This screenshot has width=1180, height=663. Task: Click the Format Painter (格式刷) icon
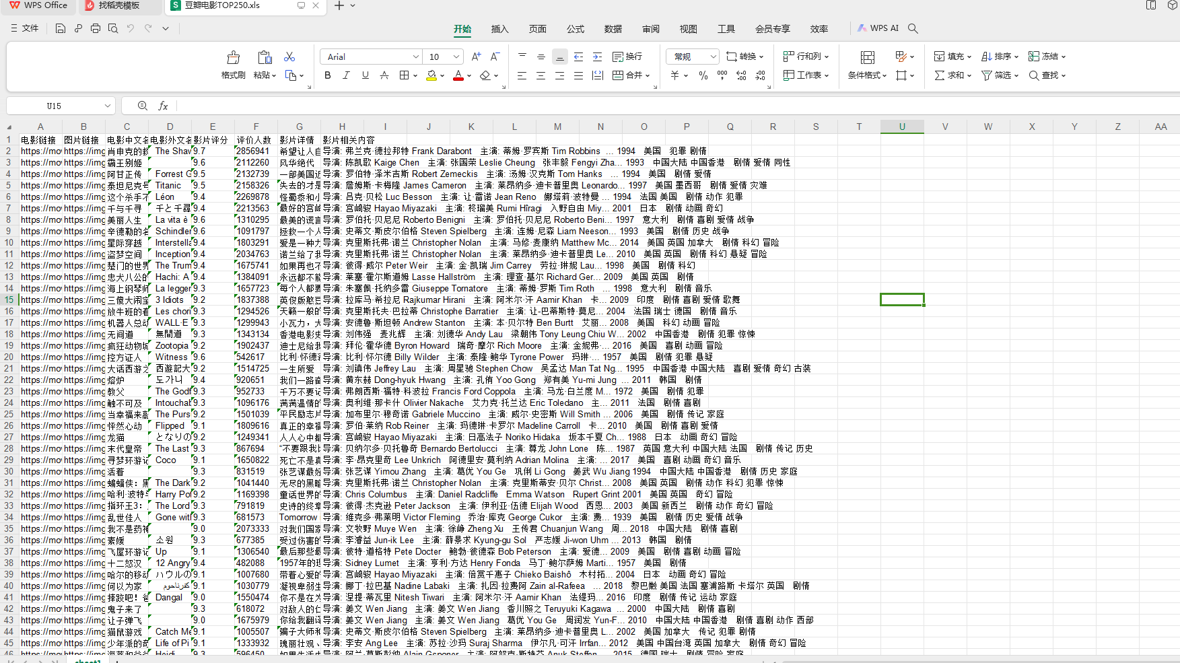(x=233, y=57)
